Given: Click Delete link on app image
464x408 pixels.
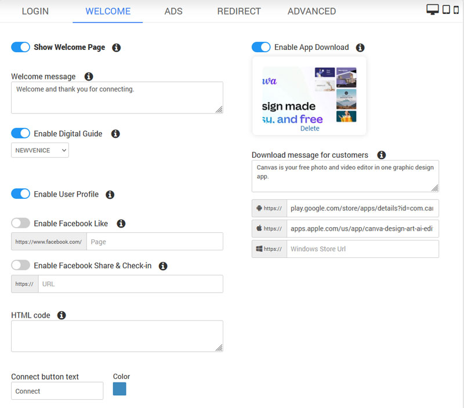Looking at the screenshot, I should coord(310,129).
